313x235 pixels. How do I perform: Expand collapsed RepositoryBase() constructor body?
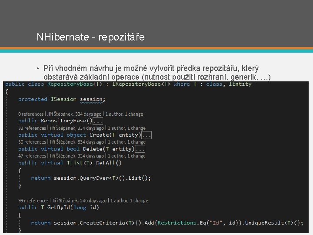(98, 121)
